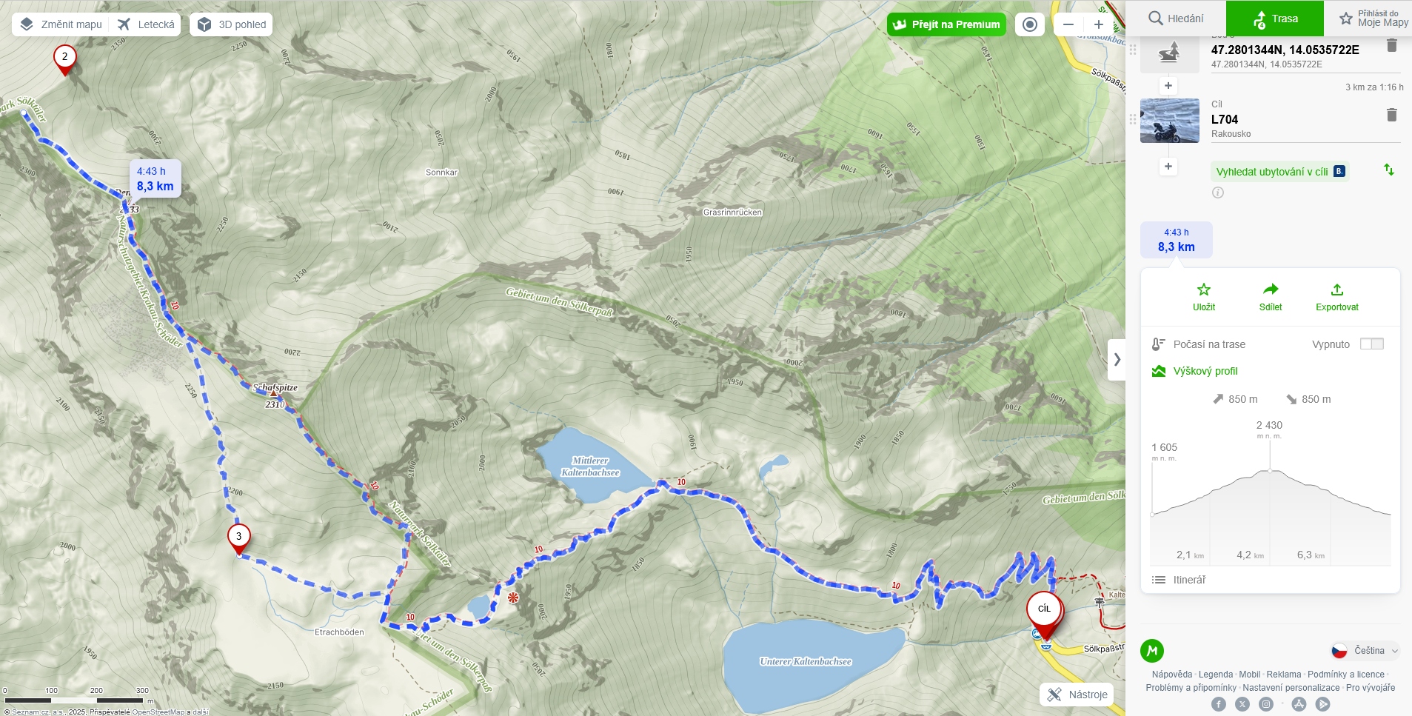Collapse the side panel with chevron arrow

pos(1117,360)
